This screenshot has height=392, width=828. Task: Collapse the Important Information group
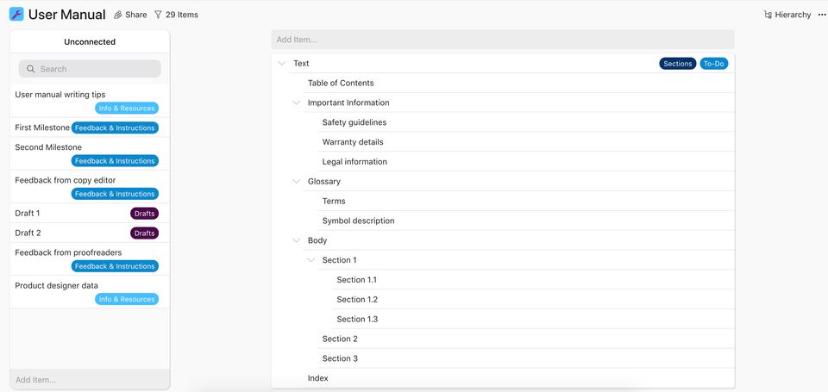(297, 103)
